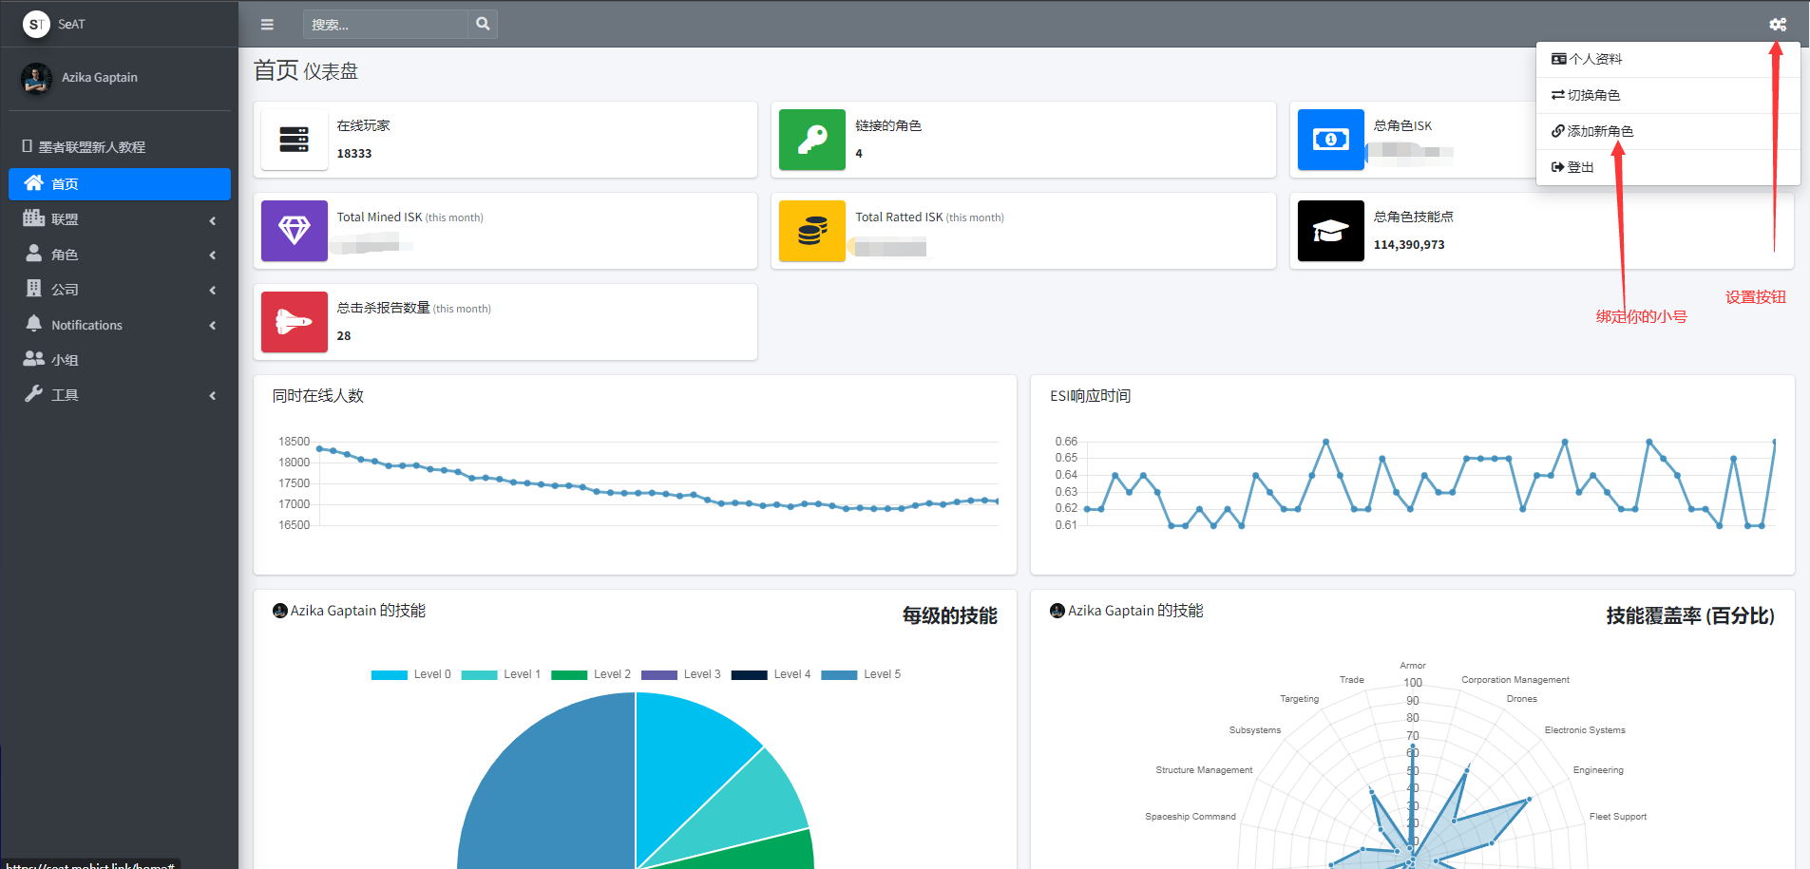Toggle Level 4 legend swatch
1810x869 pixels.
pos(750,675)
